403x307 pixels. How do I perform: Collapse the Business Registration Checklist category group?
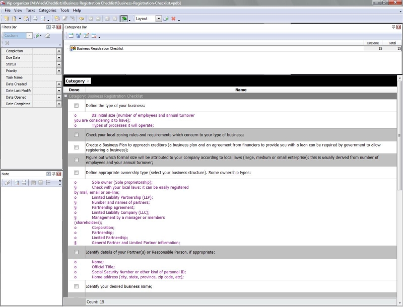pyautogui.click(x=66, y=96)
